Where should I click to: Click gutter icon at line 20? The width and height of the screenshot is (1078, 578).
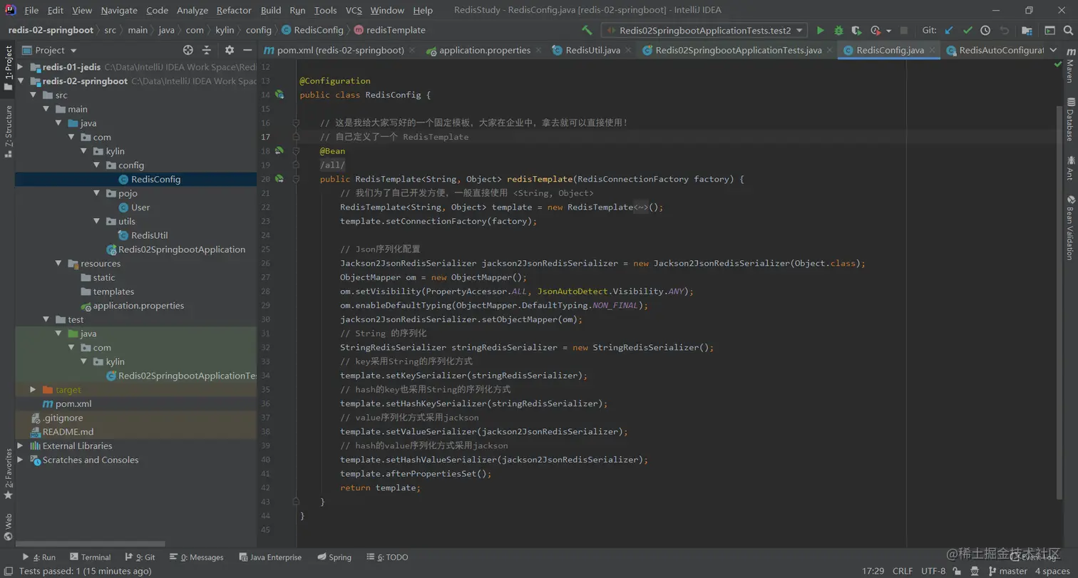[x=279, y=179]
